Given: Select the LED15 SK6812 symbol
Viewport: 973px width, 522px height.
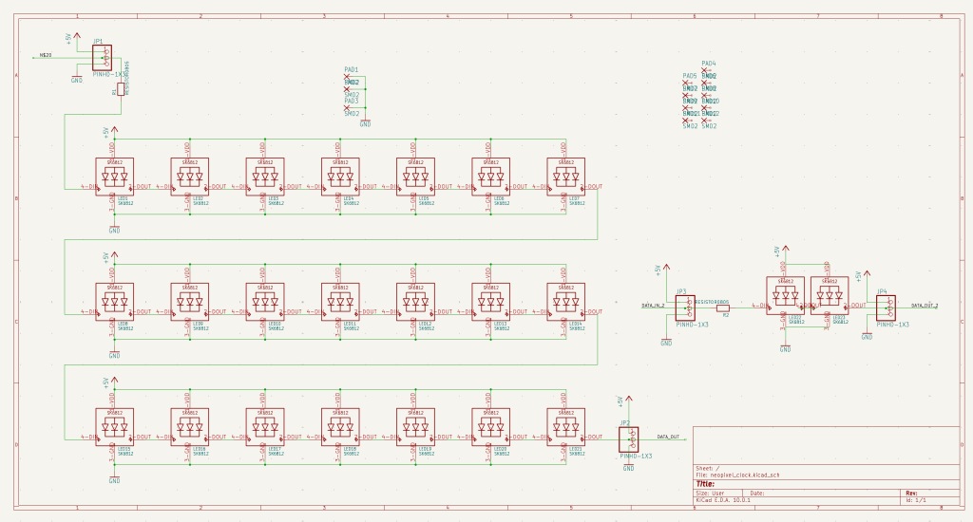Looking at the screenshot, I should click(x=115, y=428).
